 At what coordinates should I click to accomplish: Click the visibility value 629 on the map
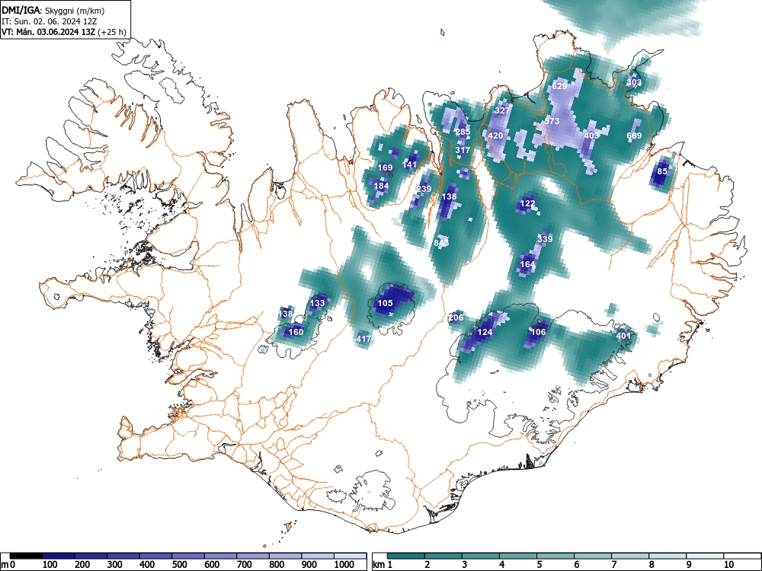pos(560,86)
